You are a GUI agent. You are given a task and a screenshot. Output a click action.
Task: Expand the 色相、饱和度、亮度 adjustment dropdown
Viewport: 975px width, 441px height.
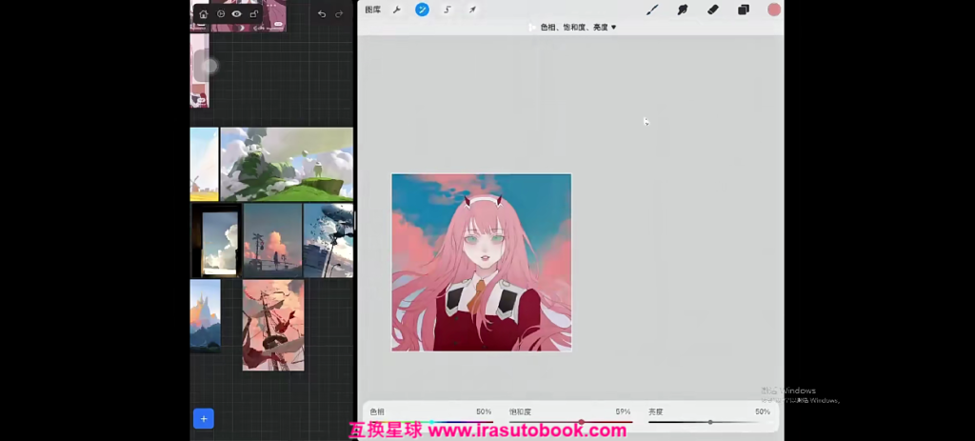click(578, 28)
